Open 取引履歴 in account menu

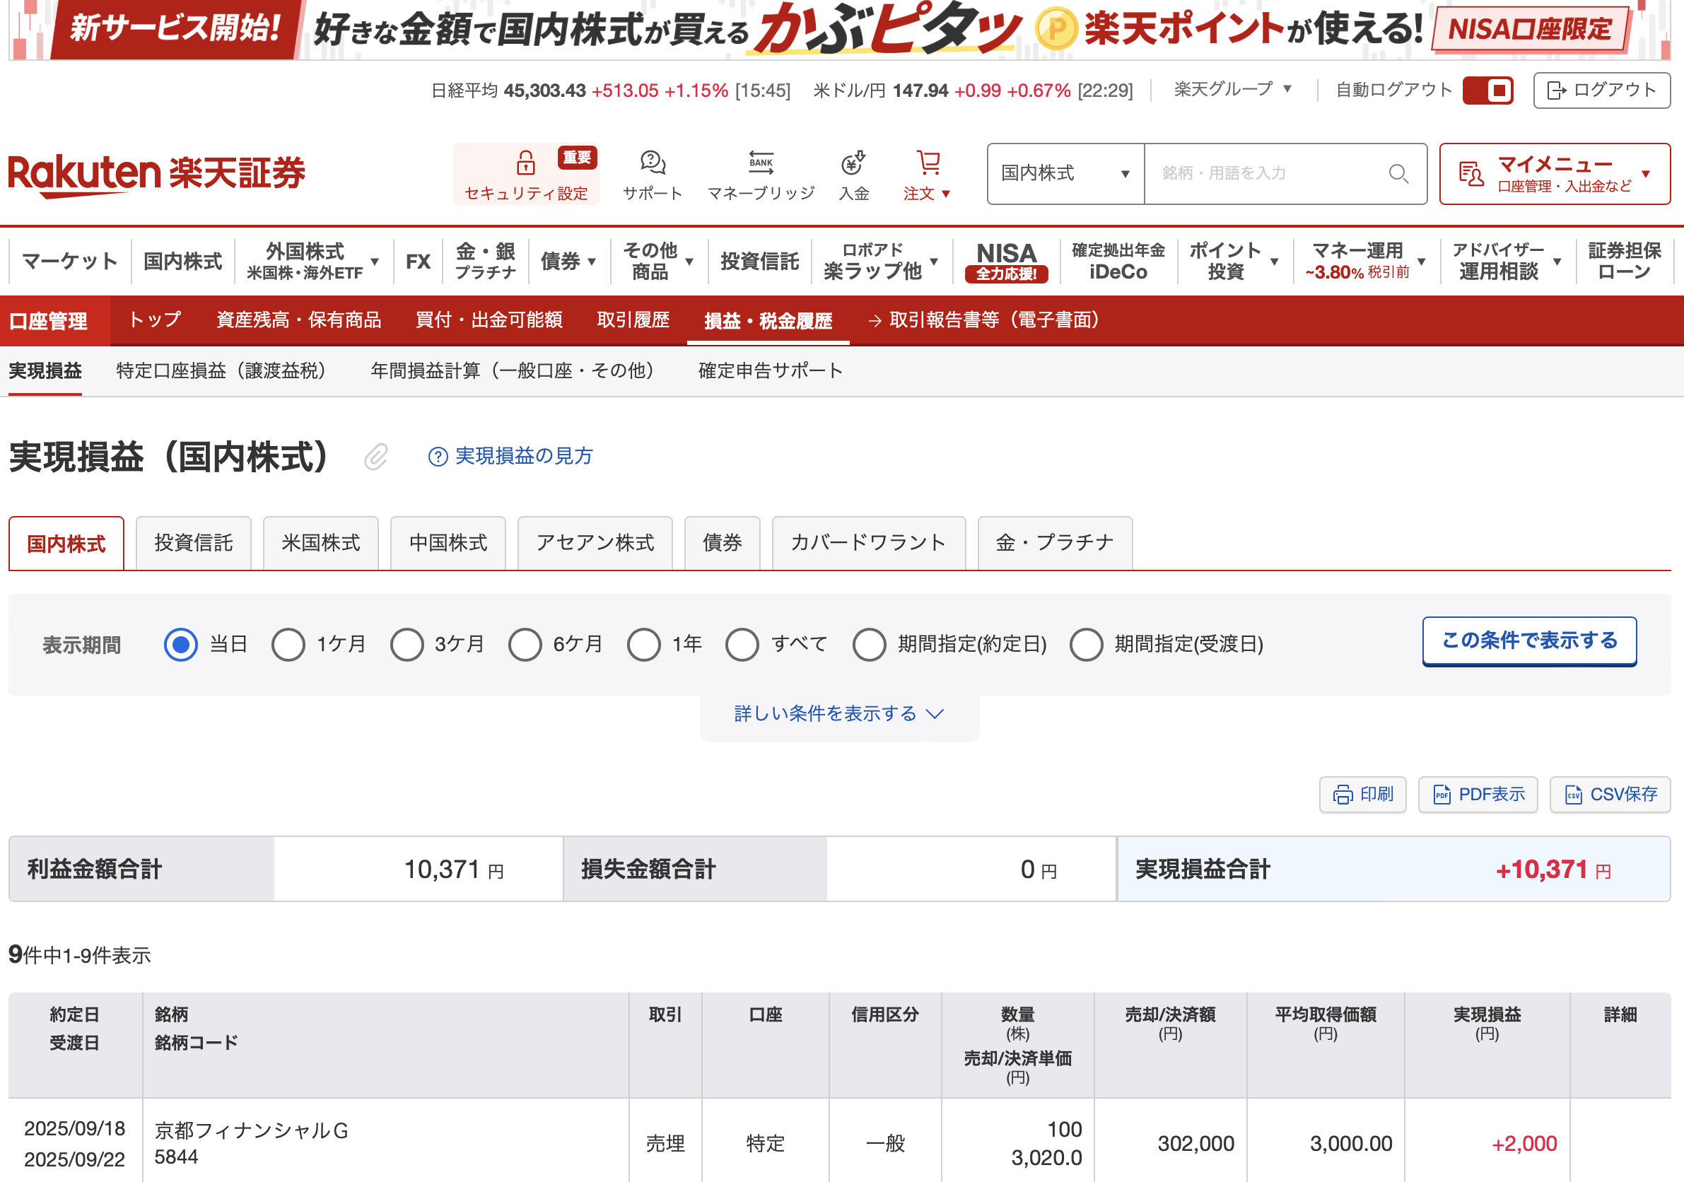633,320
